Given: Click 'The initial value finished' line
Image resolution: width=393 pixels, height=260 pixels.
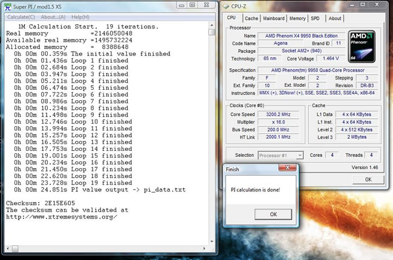Looking at the screenshot, I should pos(92,54).
